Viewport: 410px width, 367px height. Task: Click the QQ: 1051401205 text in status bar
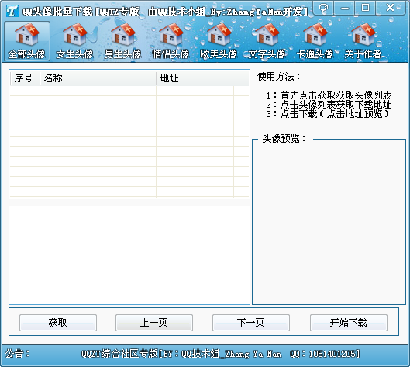click(324, 354)
